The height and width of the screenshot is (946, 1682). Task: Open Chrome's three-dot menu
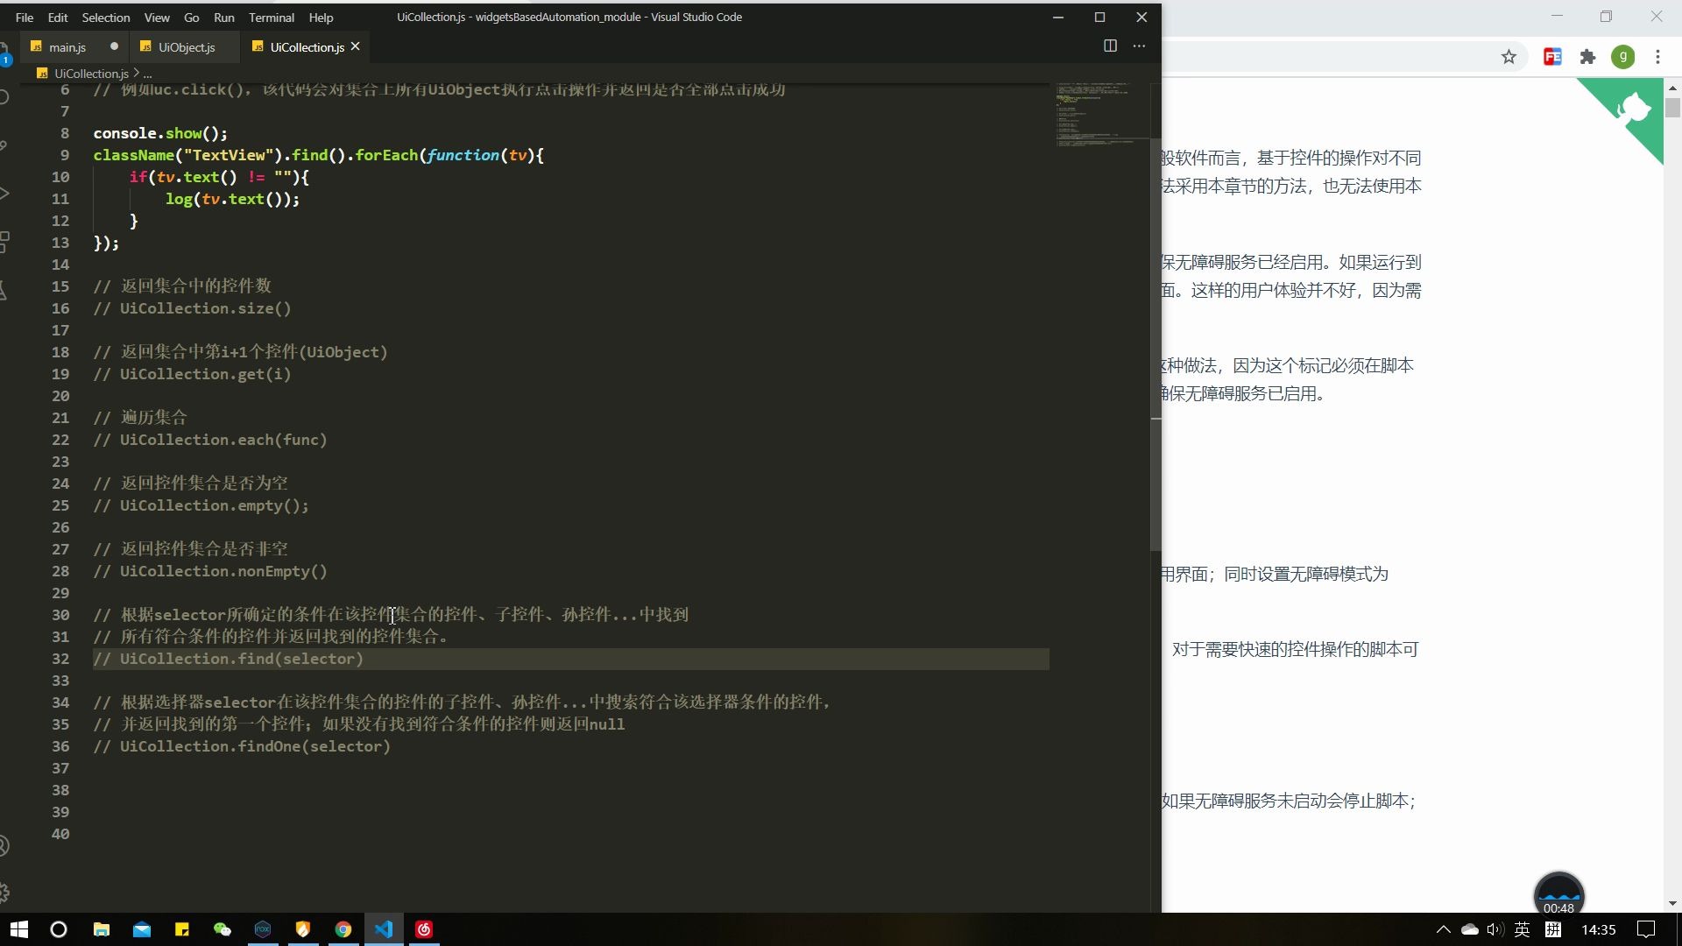[1658, 55]
